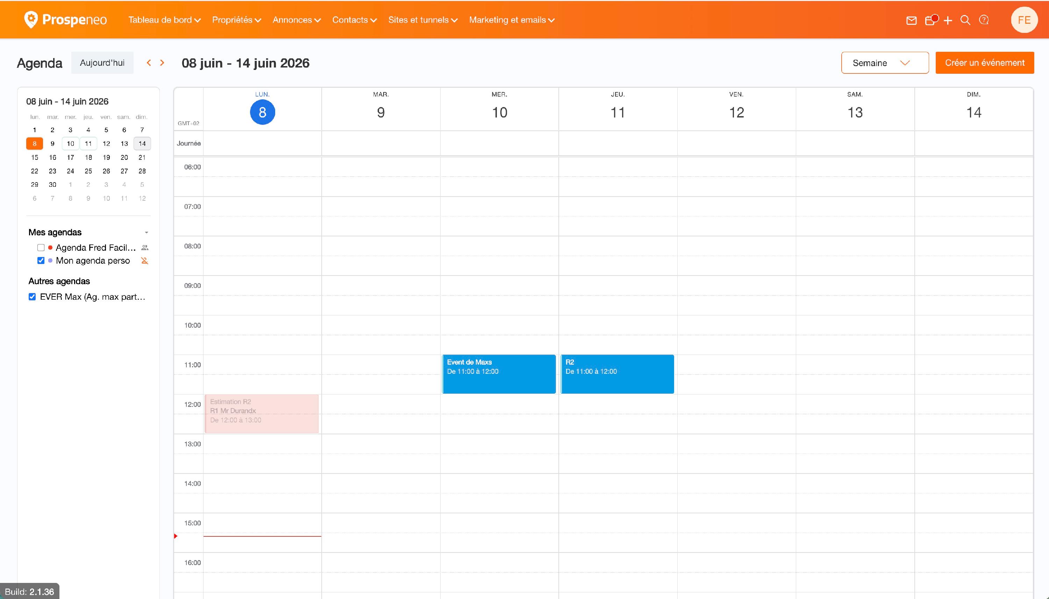
Task: Click the Aujourd'hui button
Action: (x=102, y=63)
